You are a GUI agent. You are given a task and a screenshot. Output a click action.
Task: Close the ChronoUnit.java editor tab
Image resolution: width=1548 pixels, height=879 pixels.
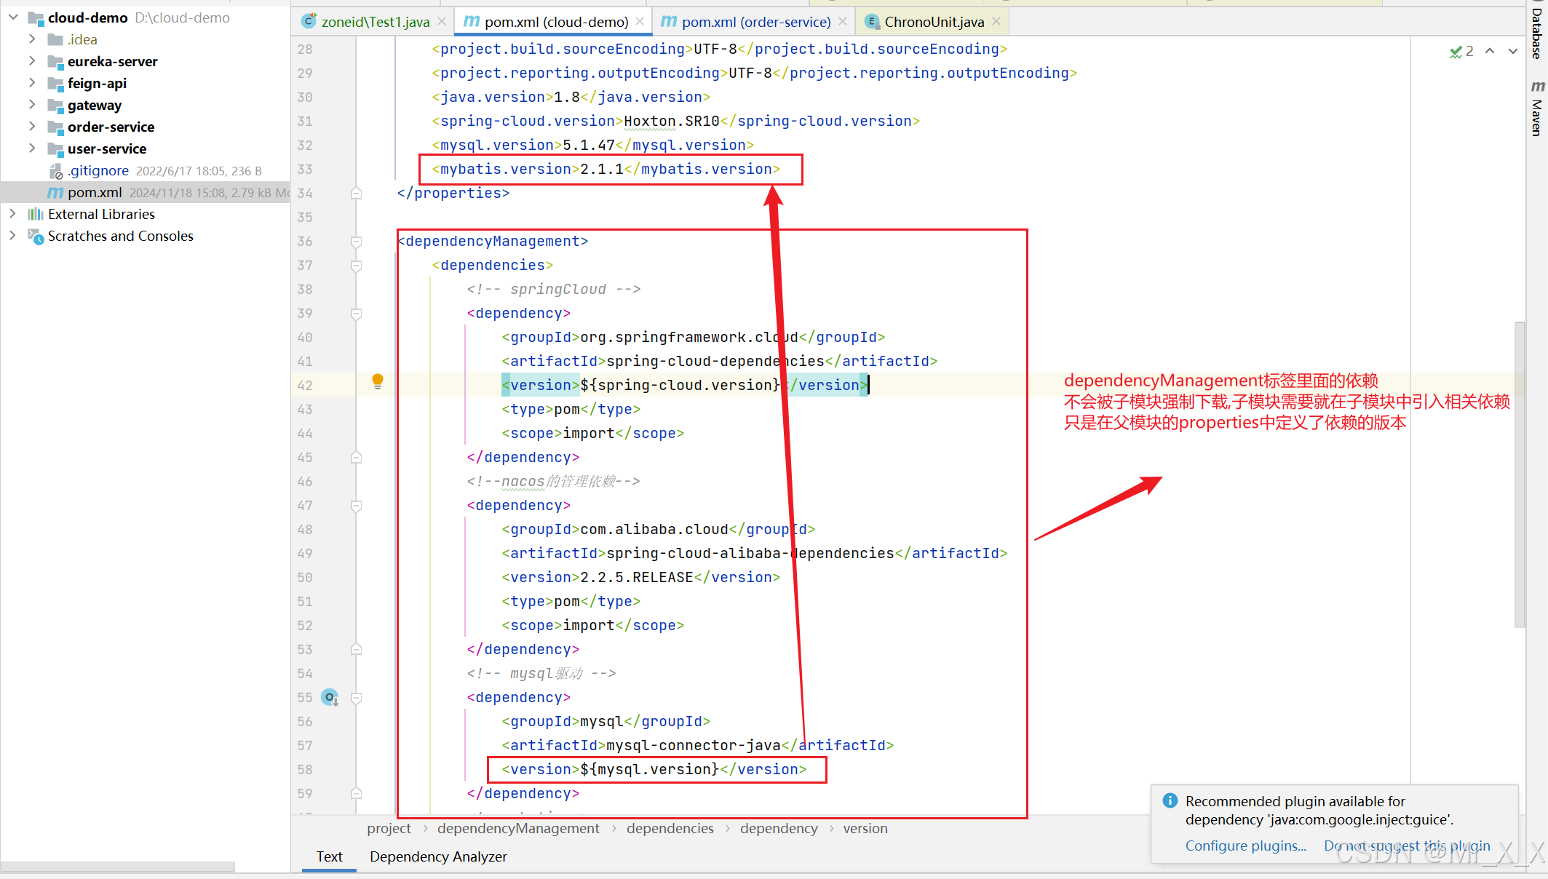996,22
